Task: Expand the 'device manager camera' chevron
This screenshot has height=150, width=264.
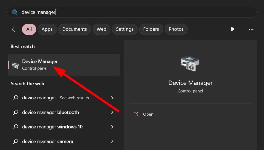Action: coord(112,141)
